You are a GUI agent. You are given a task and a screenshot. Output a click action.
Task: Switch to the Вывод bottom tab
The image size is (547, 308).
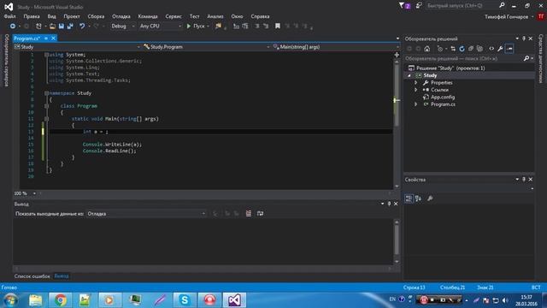coord(62,276)
